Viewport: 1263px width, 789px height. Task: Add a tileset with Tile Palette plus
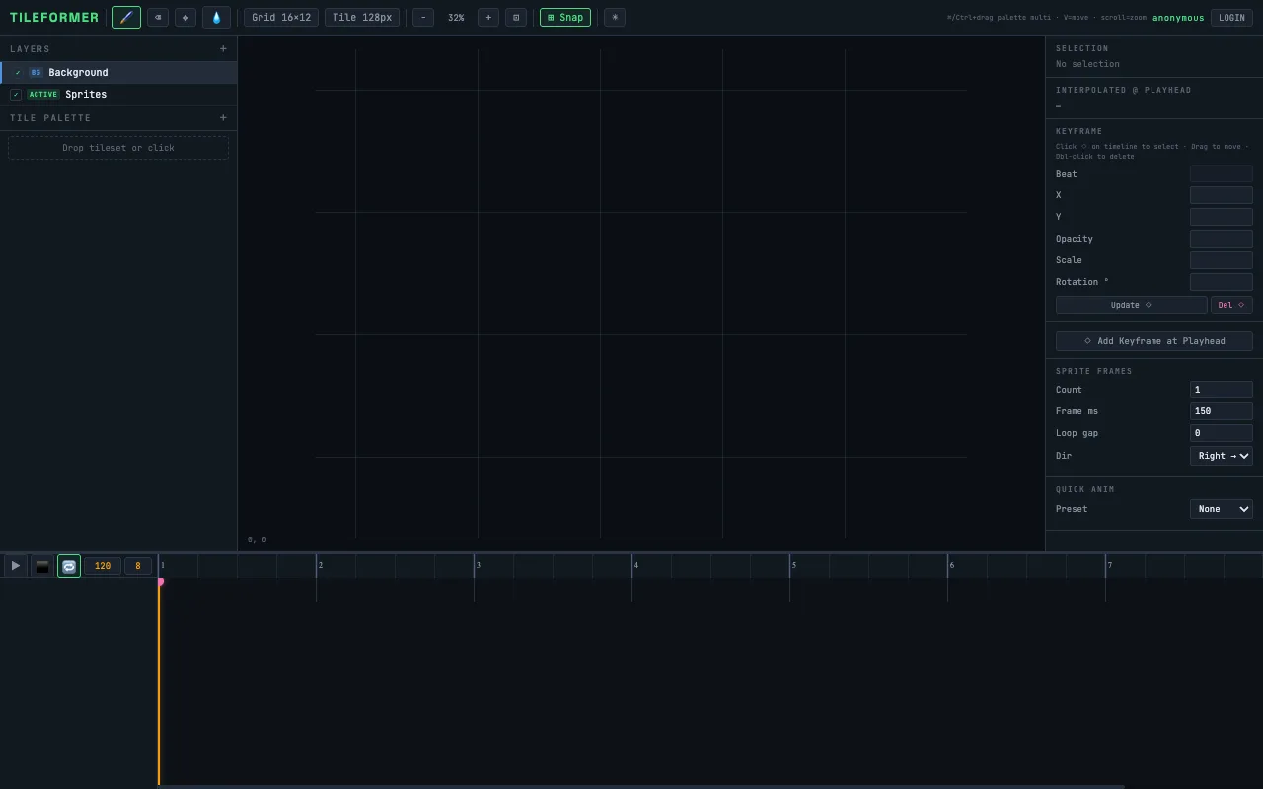[223, 117]
